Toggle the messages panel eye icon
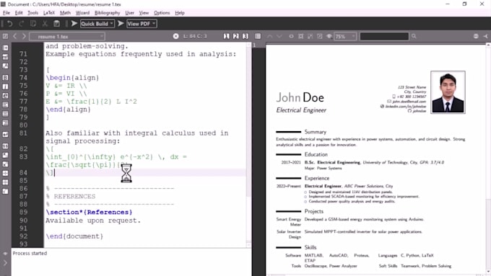Viewport: 491px width, 276px height. [5, 254]
